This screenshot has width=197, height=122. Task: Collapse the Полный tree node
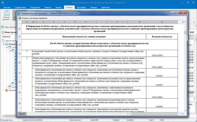click(4, 44)
